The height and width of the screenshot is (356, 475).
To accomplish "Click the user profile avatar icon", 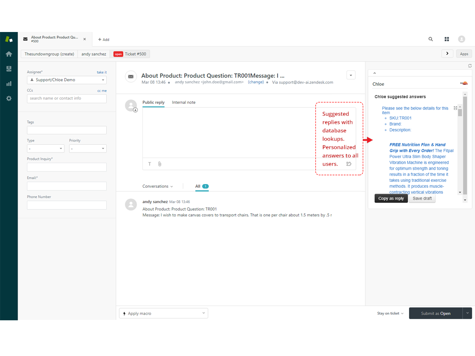I will pyautogui.click(x=462, y=39).
